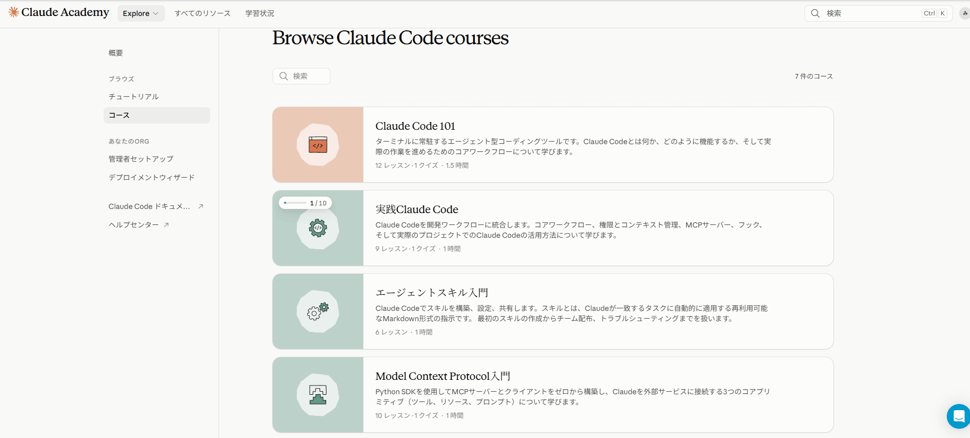This screenshot has height=438, width=970.
Task: Click the エージェントスキル入門 course title
Action: pos(431,293)
